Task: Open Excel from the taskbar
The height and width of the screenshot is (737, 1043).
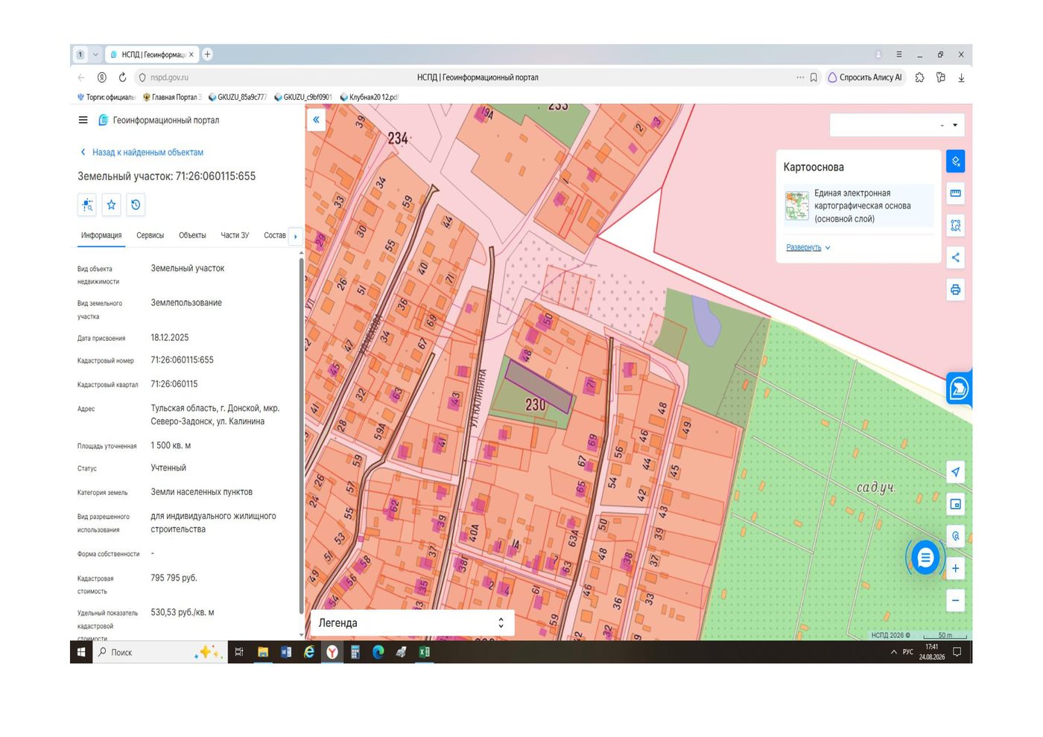Action: coord(424,652)
